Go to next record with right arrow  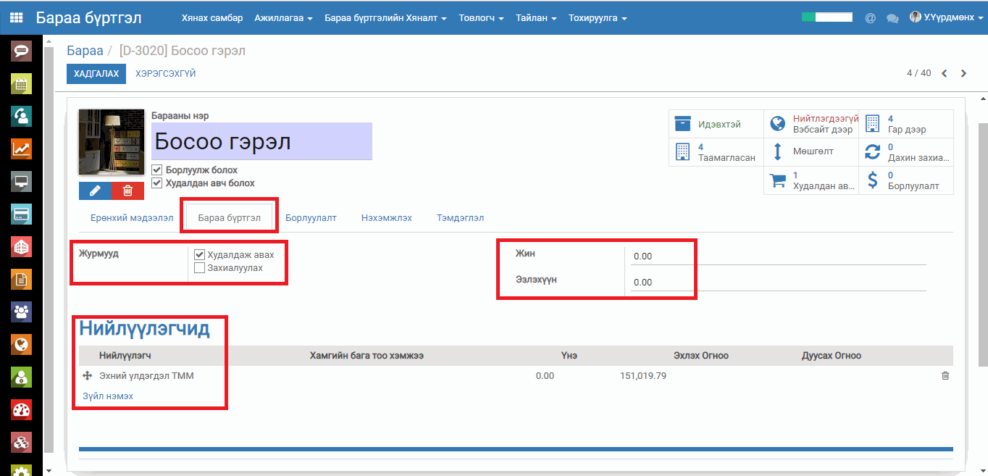click(x=963, y=73)
